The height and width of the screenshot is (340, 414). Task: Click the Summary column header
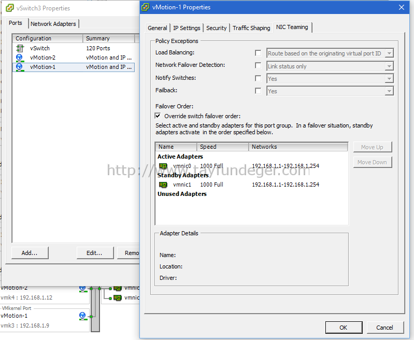tap(108, 38)
